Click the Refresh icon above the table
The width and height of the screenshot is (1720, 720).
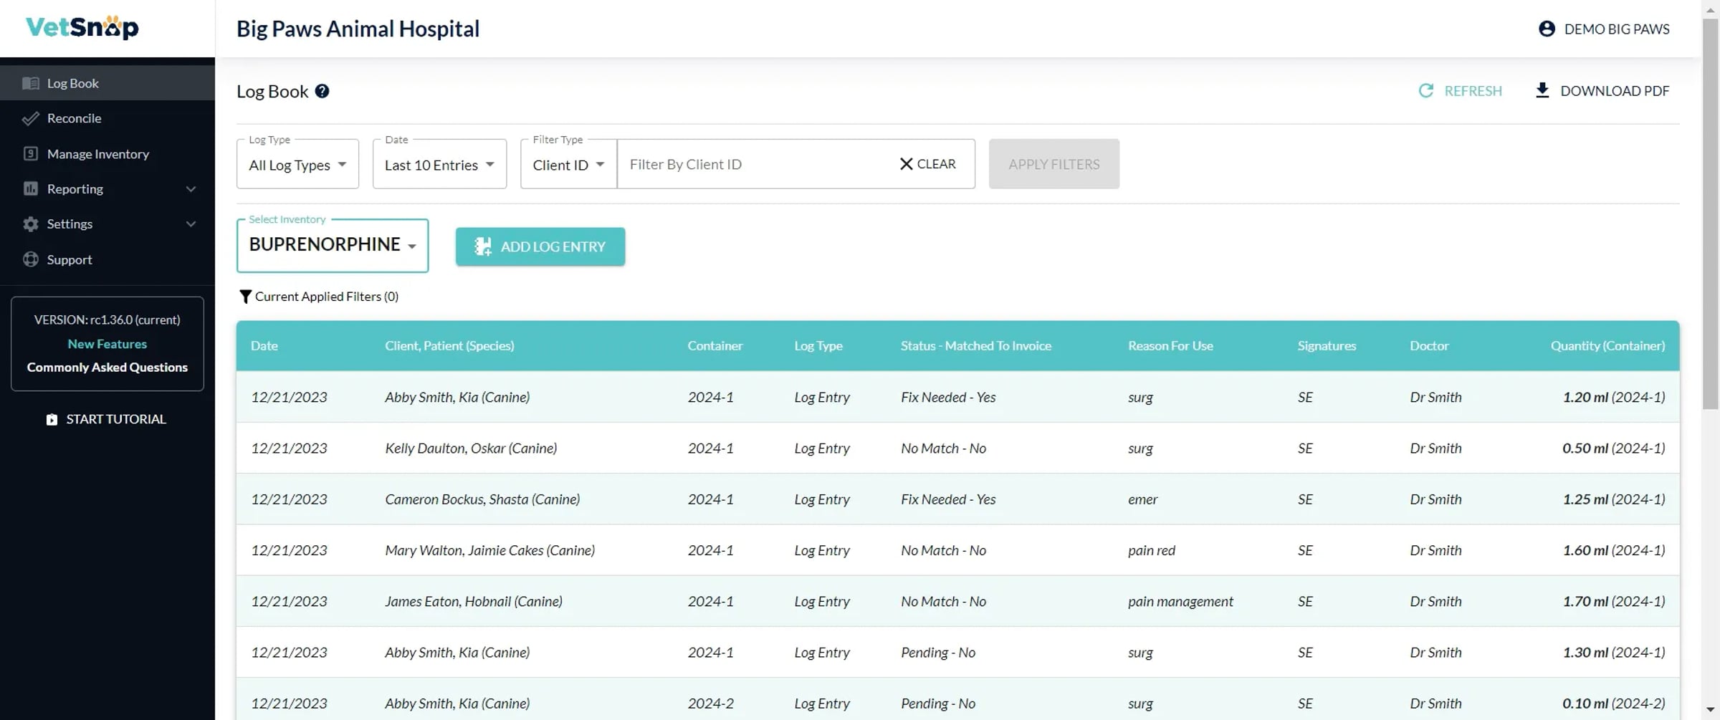pyautogui.click(x=1425, y=90)
